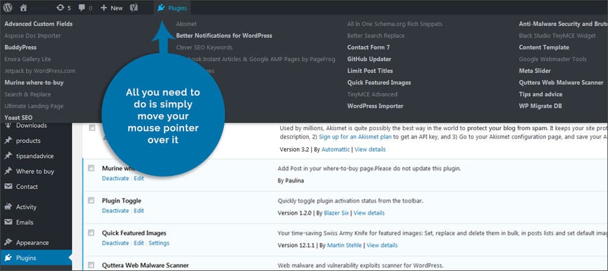The height and width of the screenshot is (271, 608).
Task: Click Emails envelope icon
Action: click(x=8, y=222)
